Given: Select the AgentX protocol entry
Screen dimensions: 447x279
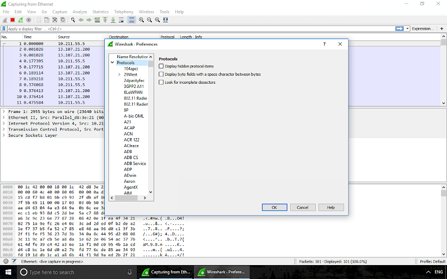Looking at the screenshot, I should [x=130, y=187].
